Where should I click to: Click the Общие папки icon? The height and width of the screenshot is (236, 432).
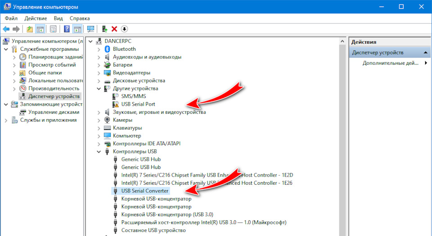[22, 73]
